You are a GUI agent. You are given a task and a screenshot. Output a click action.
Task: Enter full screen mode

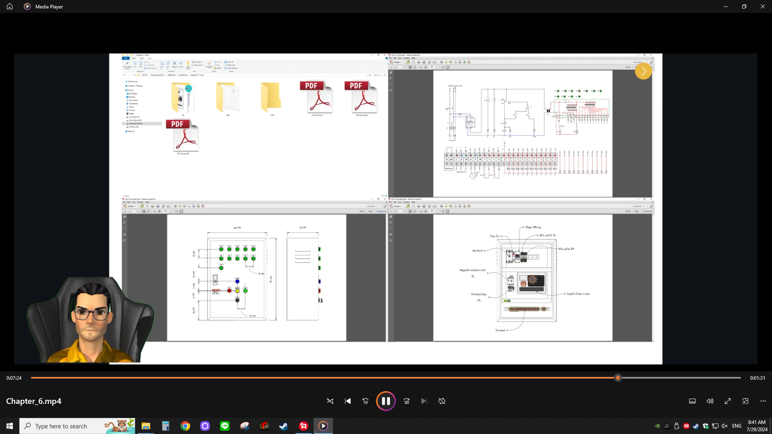click(x=727, y=401)
